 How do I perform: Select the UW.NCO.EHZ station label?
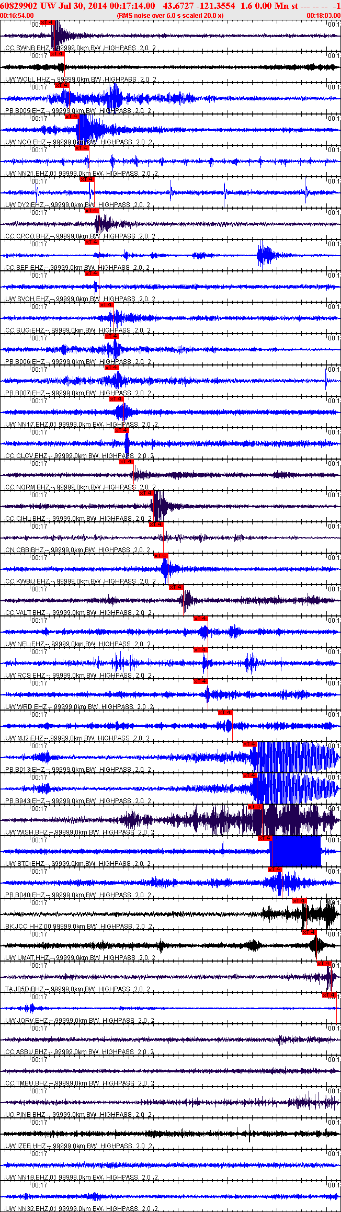[25, 142]
